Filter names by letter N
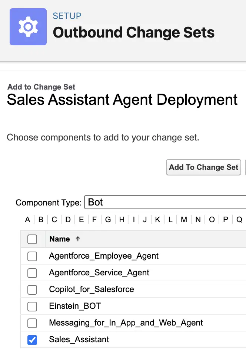Viewport: 246px width, 356px height. (x=198, y=220)
